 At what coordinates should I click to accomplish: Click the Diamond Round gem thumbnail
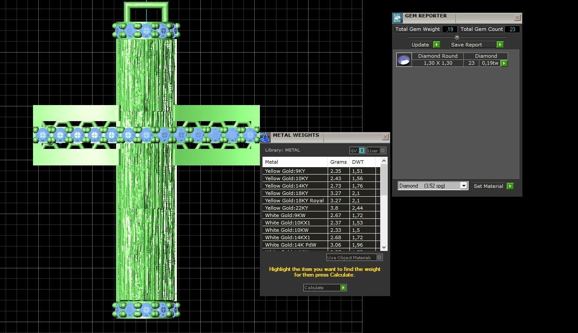click(x=404, y=60)
